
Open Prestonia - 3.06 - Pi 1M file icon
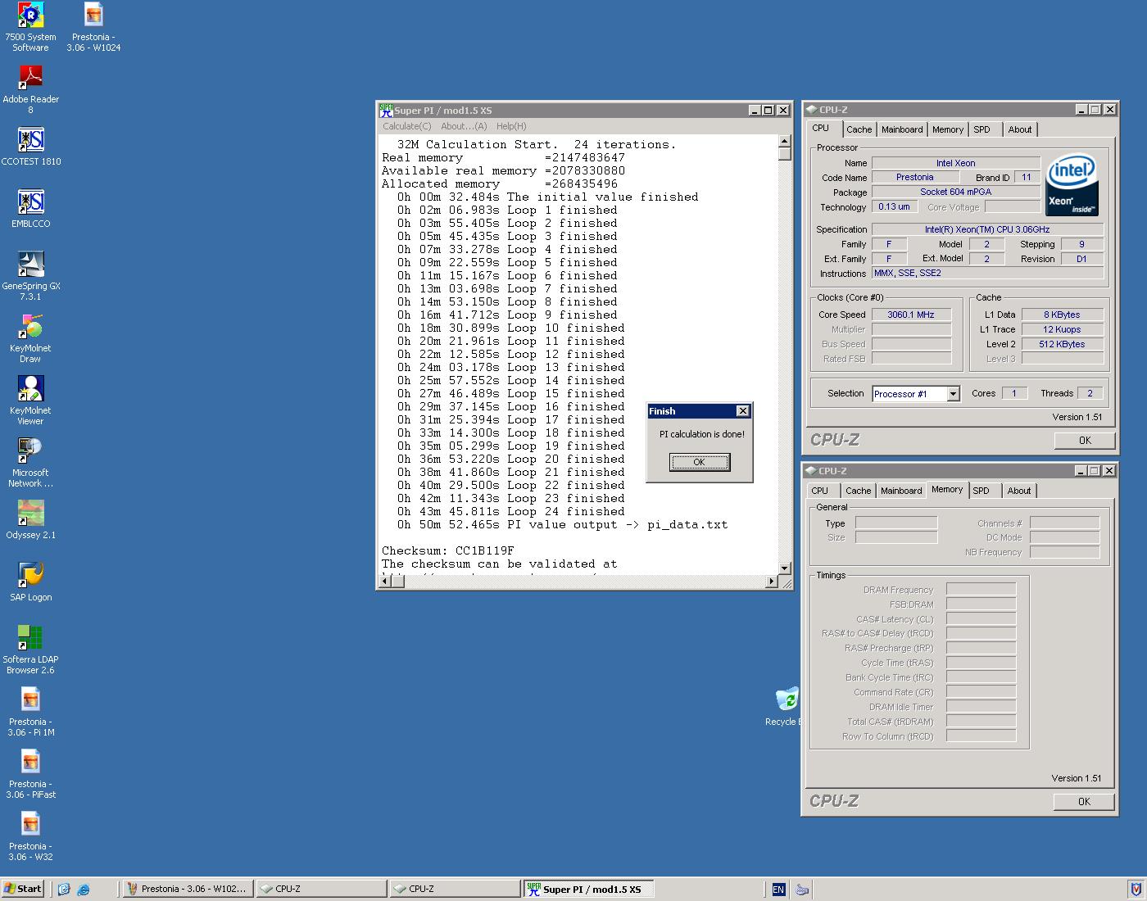[30, 711]
